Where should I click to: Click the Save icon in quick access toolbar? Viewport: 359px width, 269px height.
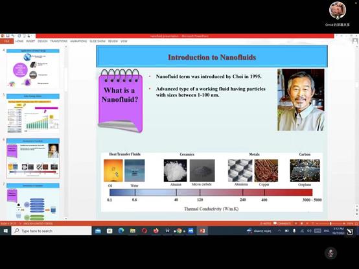click(x=8, y=36)
